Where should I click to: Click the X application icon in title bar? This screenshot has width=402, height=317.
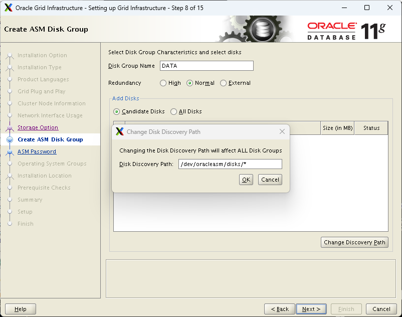point(9,8)
